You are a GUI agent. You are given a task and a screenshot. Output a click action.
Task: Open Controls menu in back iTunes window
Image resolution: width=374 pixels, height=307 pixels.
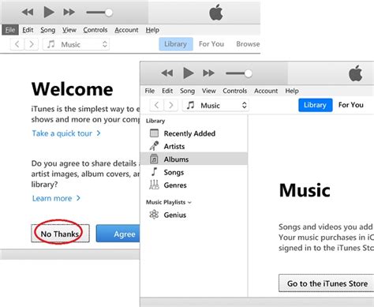(x=95, y=30)
